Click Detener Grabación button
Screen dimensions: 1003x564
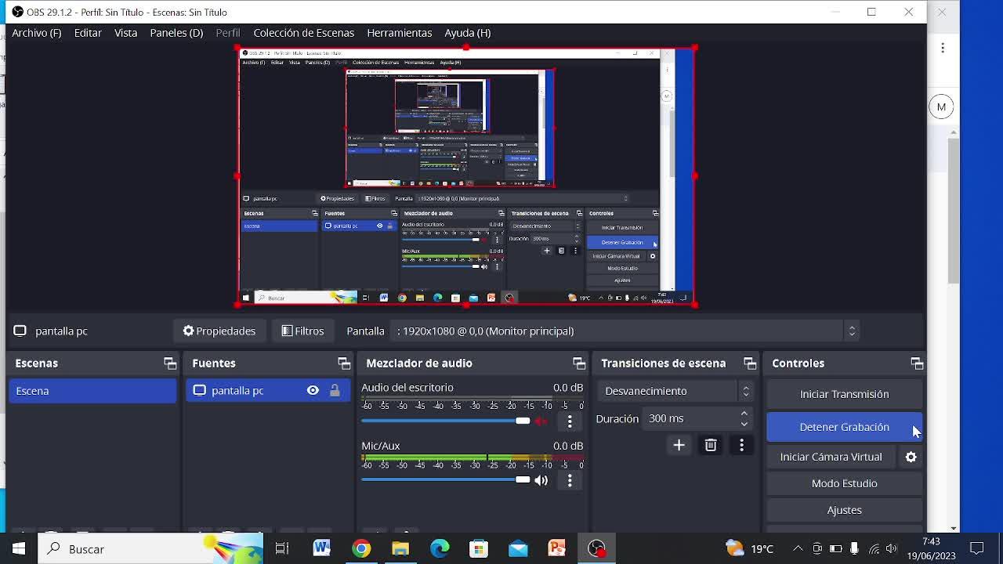[844, 427]
